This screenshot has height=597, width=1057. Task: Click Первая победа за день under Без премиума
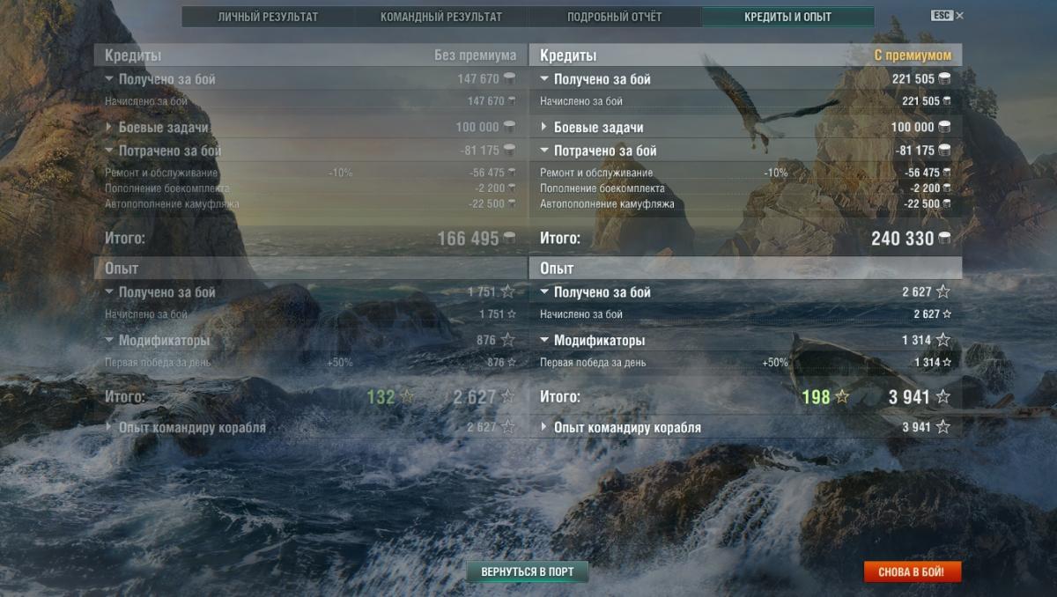158,362
